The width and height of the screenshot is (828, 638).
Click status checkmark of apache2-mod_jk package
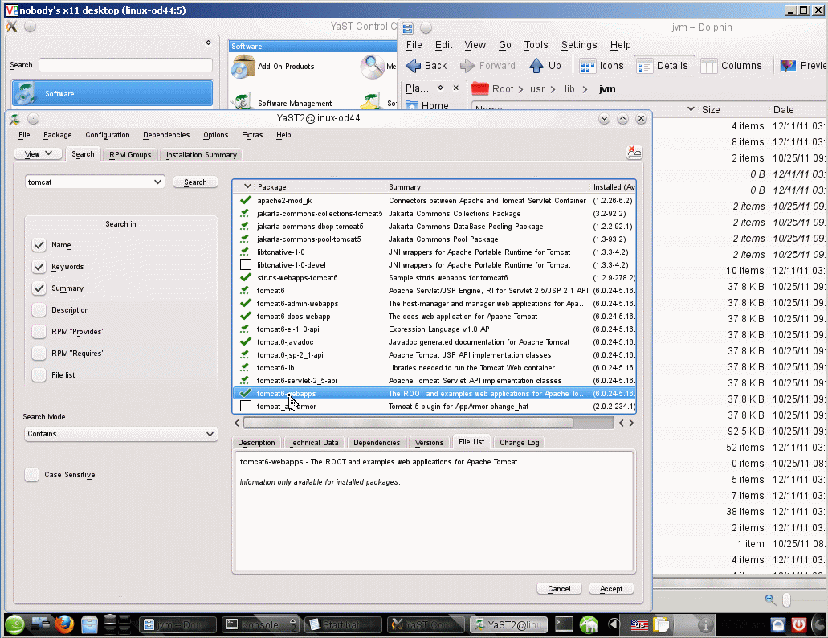(x=245, y=200)
